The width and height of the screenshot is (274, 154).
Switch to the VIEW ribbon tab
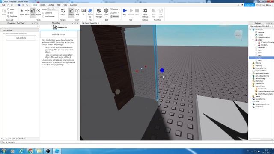click(x=66, y=5)
